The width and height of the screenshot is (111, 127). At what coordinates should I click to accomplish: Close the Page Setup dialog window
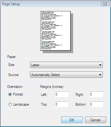[105, 4]
